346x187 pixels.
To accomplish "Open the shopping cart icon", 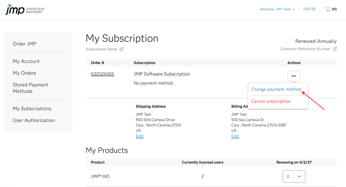I will pos(328,9).
